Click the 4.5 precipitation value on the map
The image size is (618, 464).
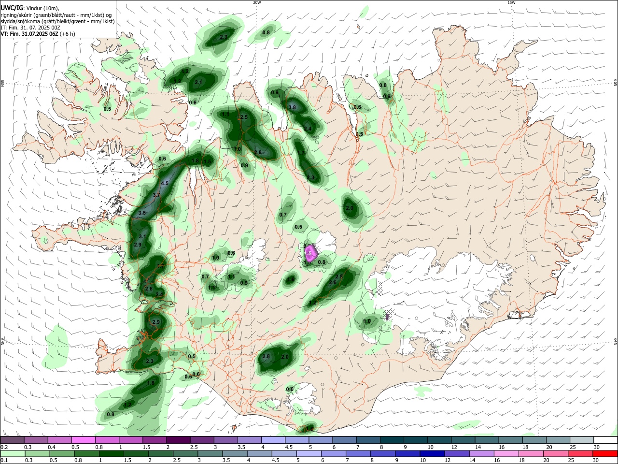pyautogui.click(x=165, y=183)
